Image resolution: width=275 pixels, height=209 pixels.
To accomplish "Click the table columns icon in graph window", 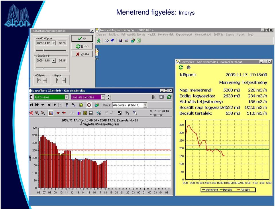I will [162, 97].
